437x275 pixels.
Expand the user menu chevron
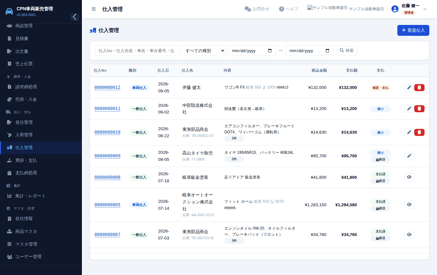(x=425, y=9)
